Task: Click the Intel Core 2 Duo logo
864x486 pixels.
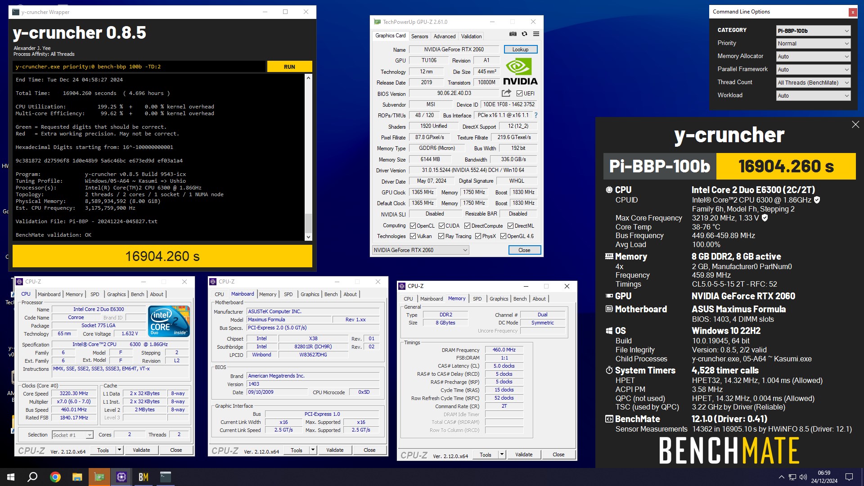Action: coord(169,321)
